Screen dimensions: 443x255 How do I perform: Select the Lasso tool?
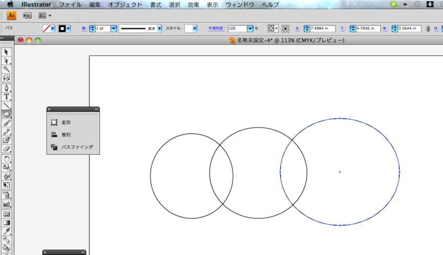[7, 78]
